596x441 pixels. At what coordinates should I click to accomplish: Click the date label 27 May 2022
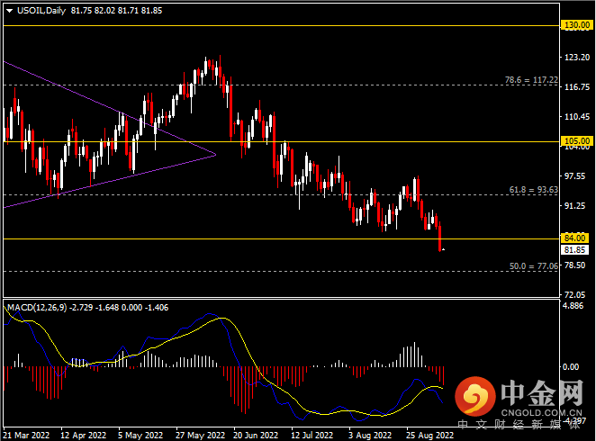click(x=200, y=436)
